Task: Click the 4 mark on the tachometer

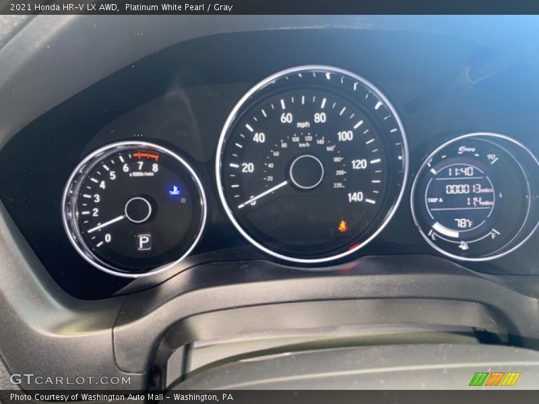Action: click(102, 184)
